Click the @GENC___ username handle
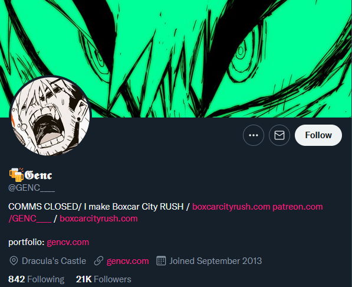352x287 pixels. click(x=31, y=188)
